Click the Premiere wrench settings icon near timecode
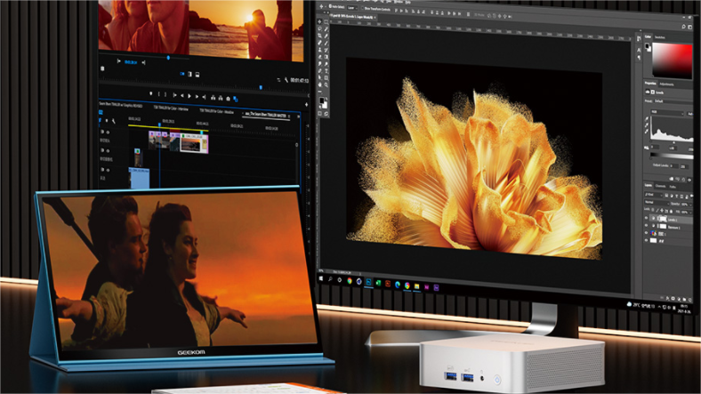The image size is (701, 394). pyautogui.click(x=286, y=80)
